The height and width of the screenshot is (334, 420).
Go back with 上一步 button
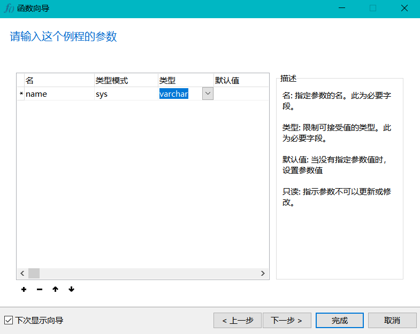click(238, 320)
